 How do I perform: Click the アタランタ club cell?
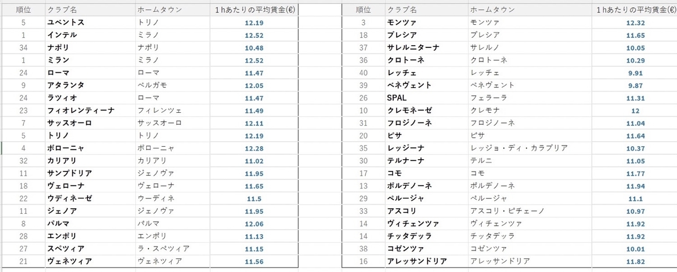pyautogui.click(x=66, y=85)
